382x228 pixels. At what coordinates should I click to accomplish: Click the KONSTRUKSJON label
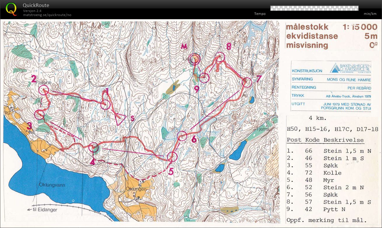click(307, 71)
